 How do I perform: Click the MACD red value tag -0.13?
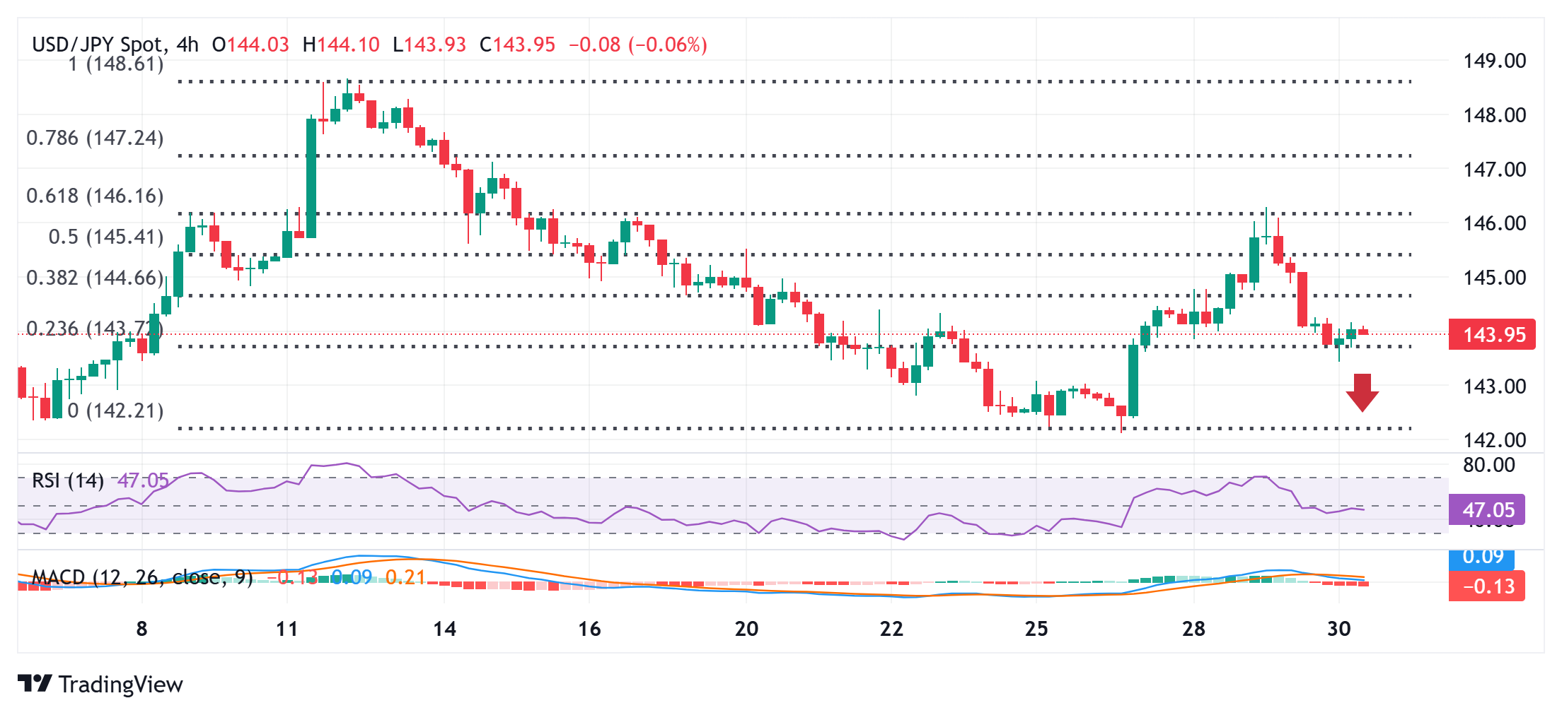pos(1486,586)
